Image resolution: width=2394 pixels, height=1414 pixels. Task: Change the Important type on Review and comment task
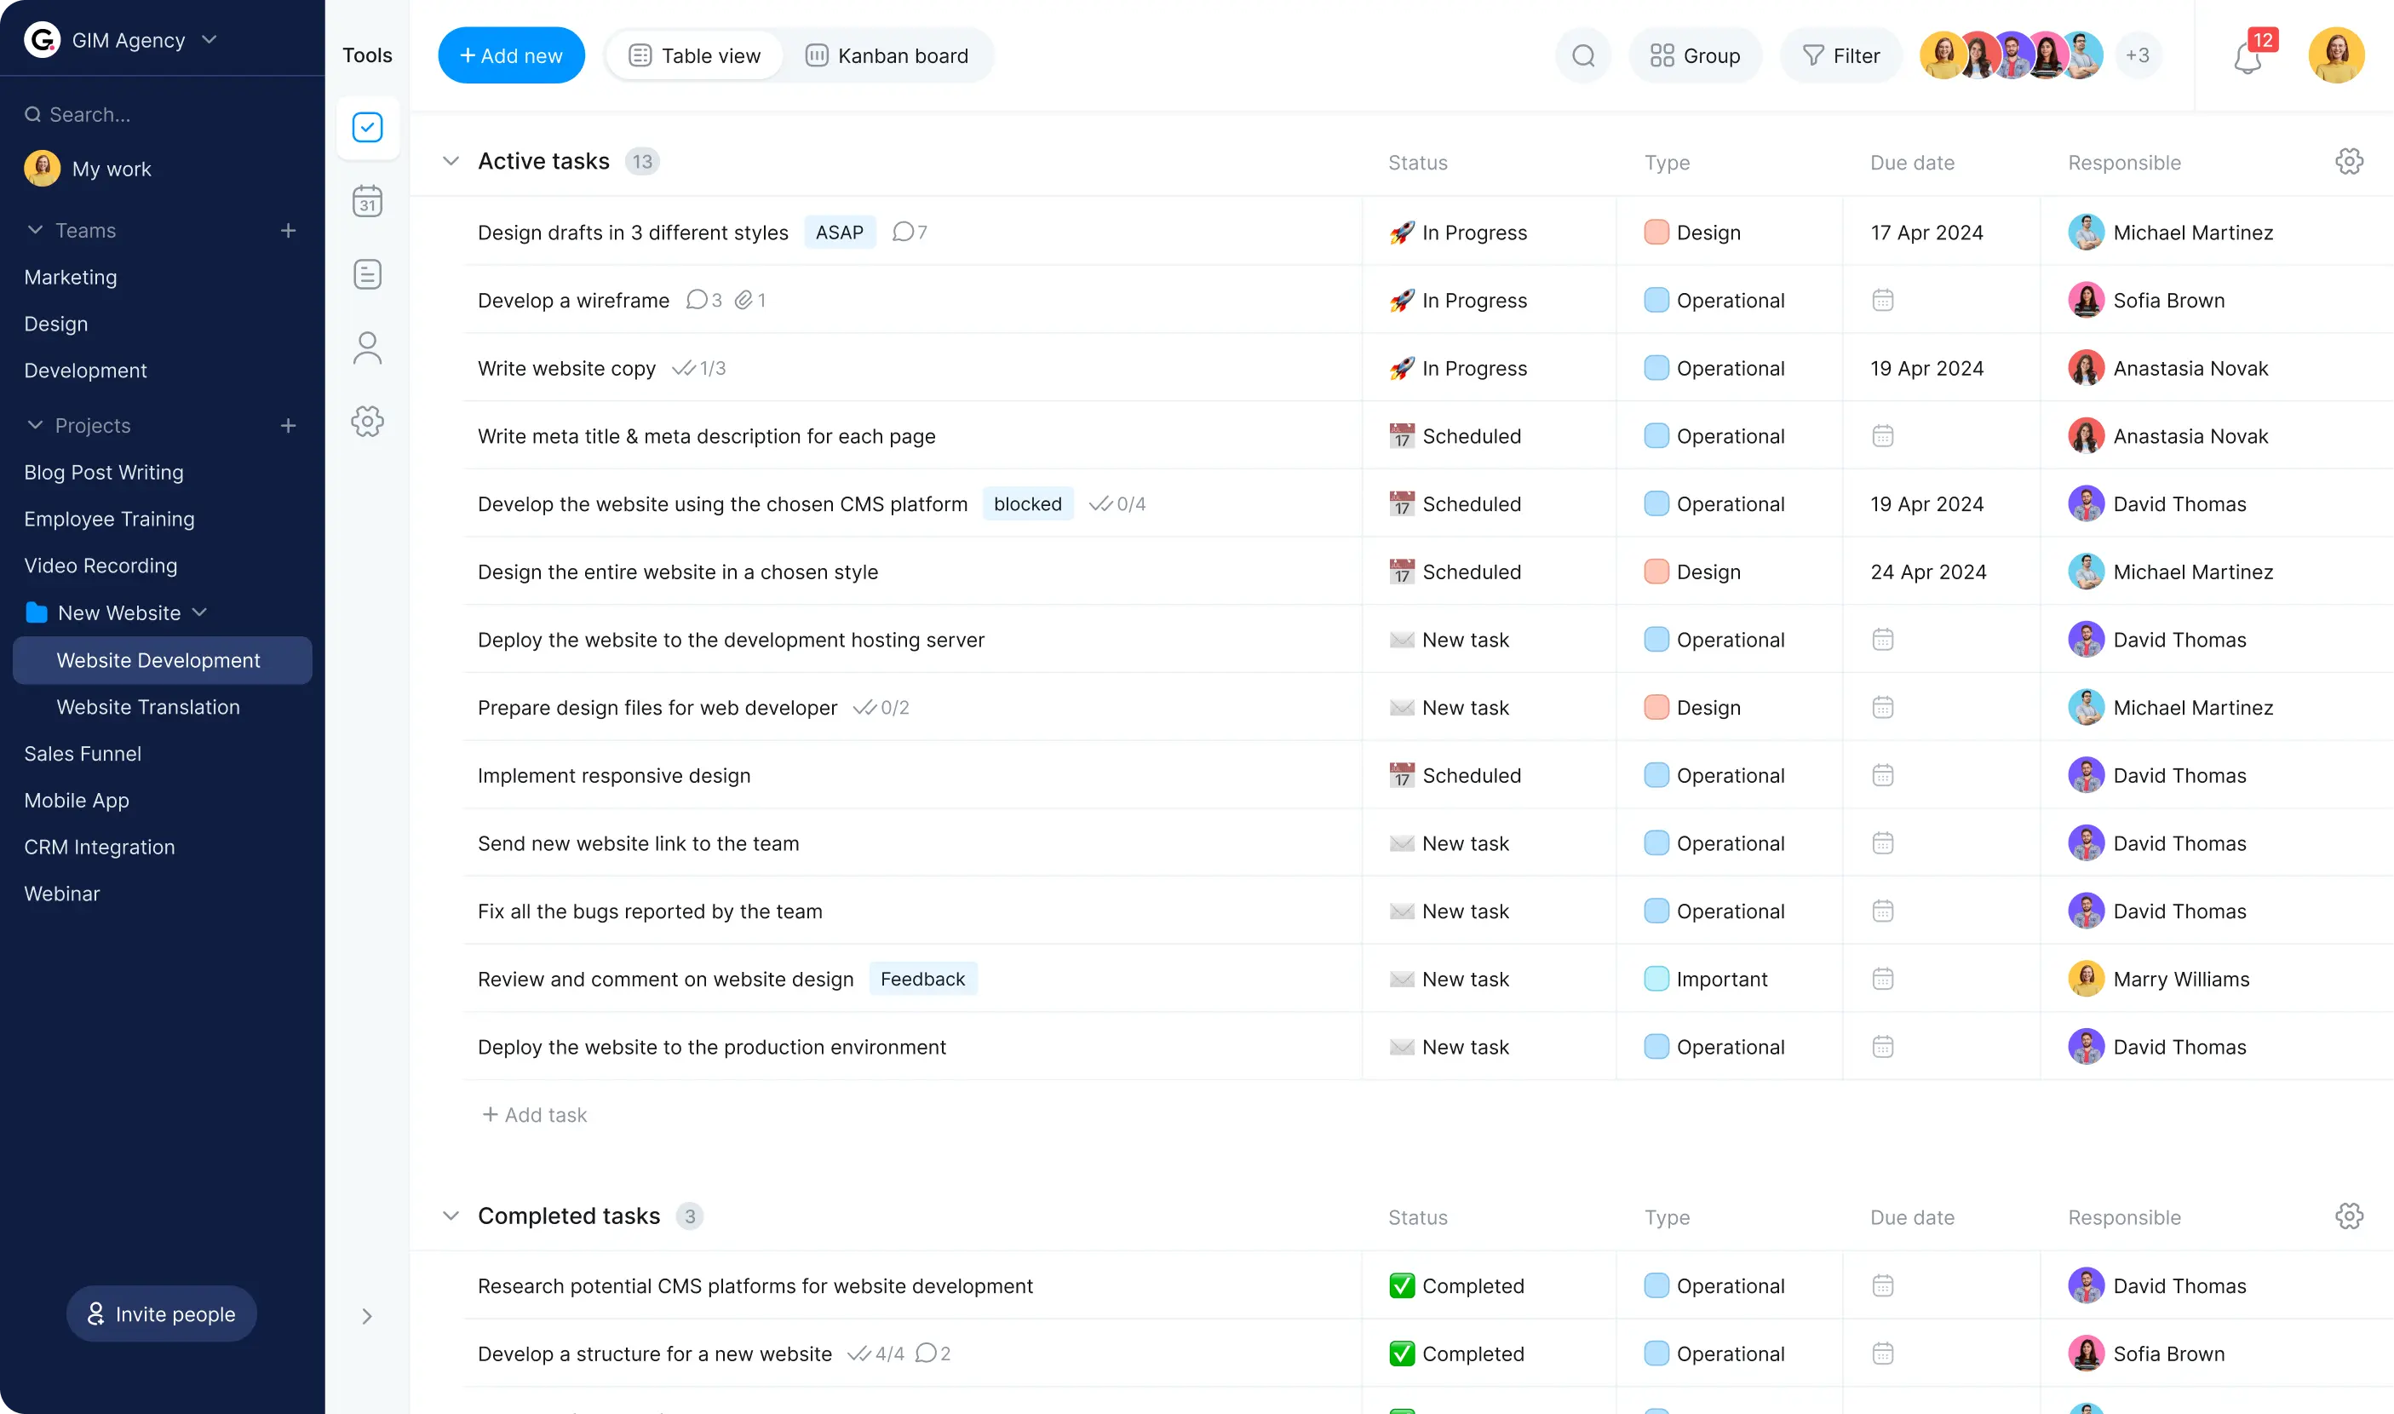(1706, 979)
